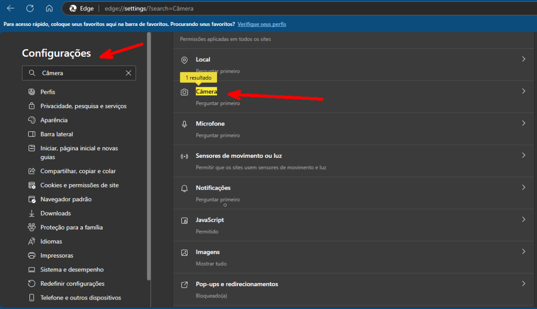Viewport: 537px width, 309px height.
Task: Open Privacidade, pesquisa e serviços section
Action: pyautogui.click(x=83, y=106)
